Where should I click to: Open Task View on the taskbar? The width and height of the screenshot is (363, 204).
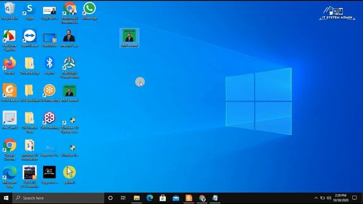tap(123, 198)
